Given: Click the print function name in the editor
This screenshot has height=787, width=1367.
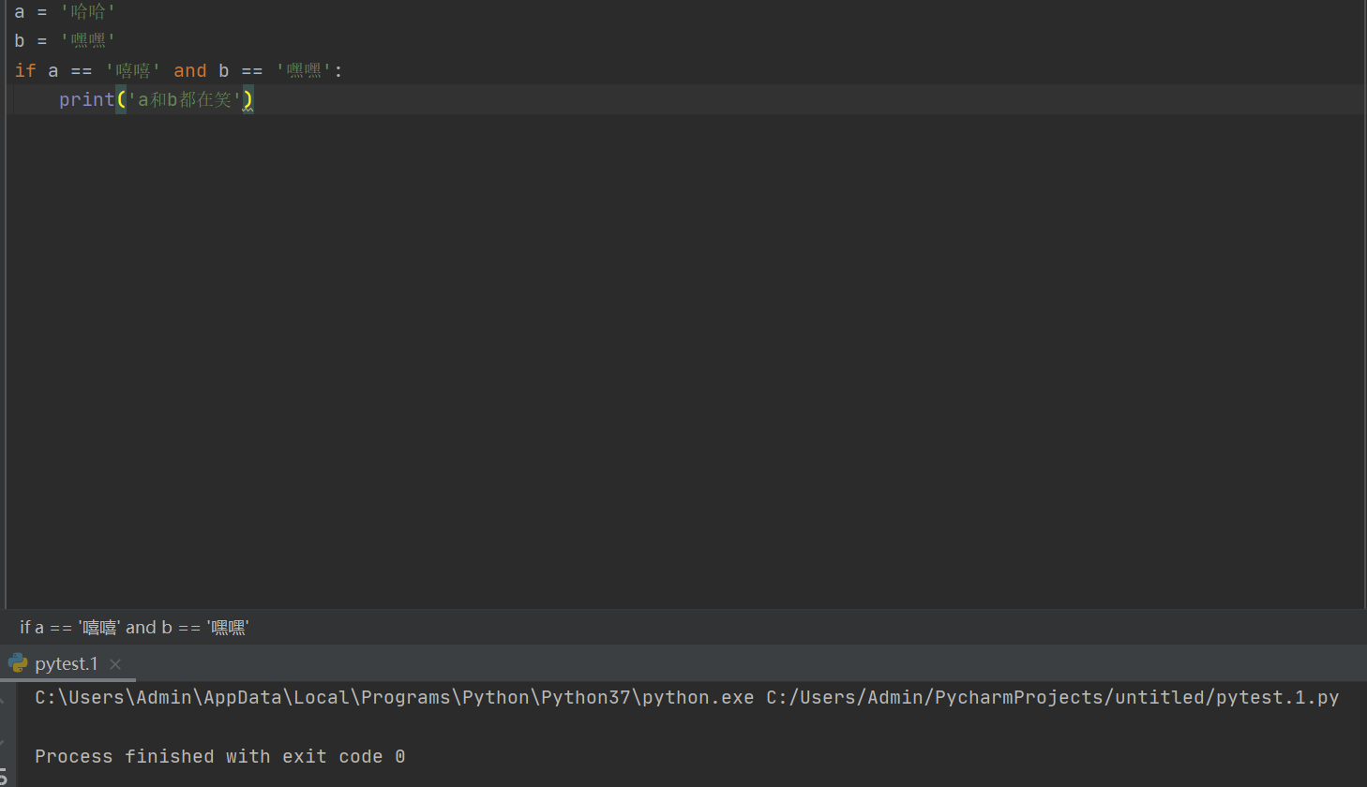Looking at the screenshot, I should 86,99.
